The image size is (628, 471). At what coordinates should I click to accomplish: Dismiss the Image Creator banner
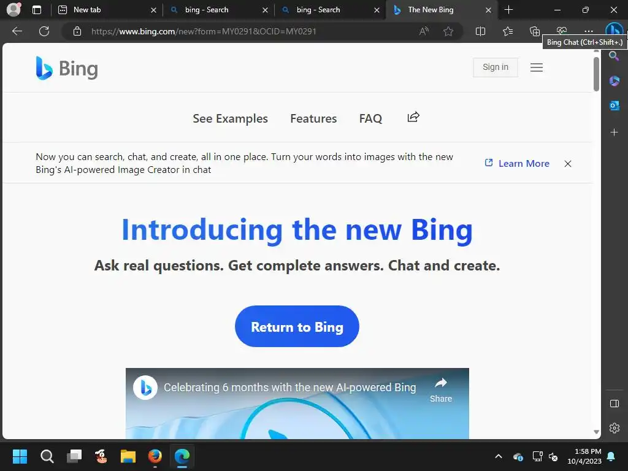(x=567, y=163)
